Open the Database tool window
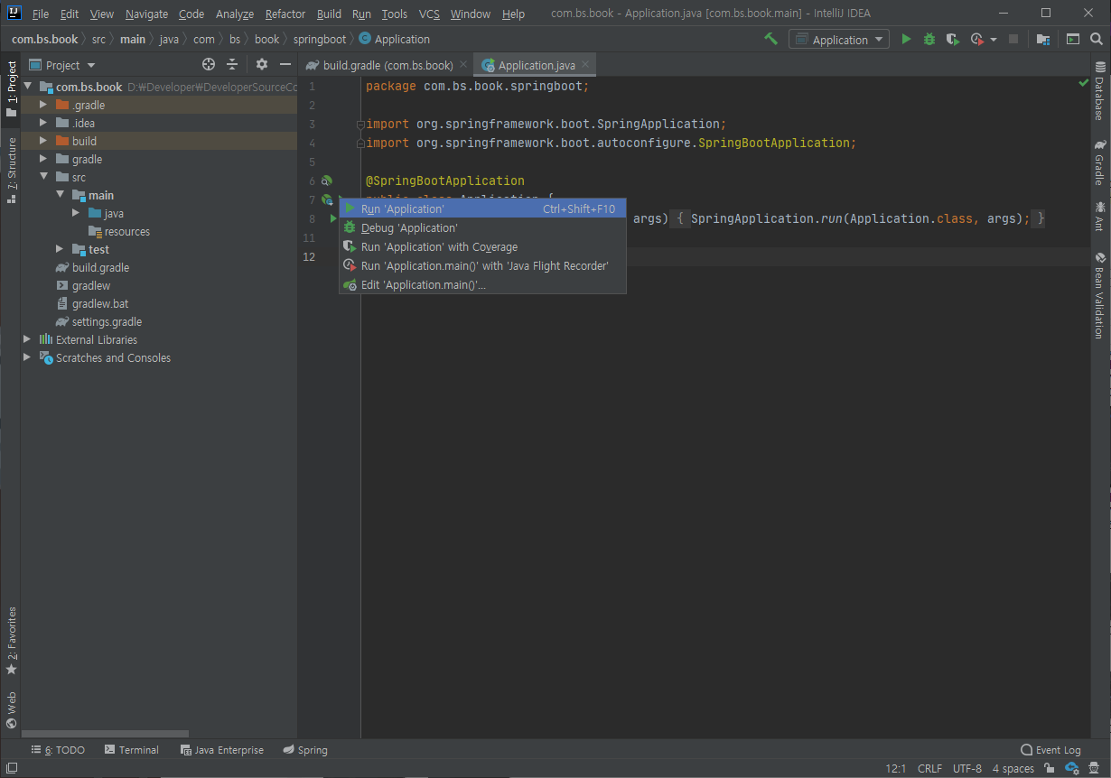The height and width of the screenshot is (778, 1111). [1099, 92]
